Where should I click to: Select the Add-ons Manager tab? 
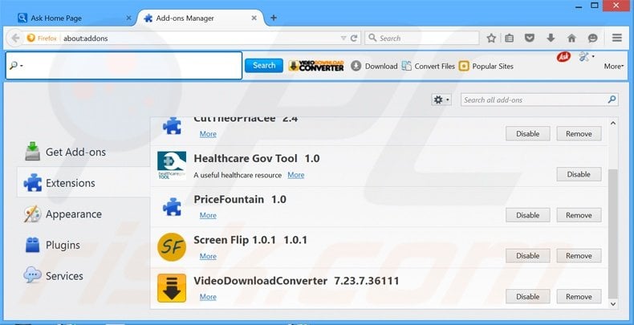pos(201,18)
